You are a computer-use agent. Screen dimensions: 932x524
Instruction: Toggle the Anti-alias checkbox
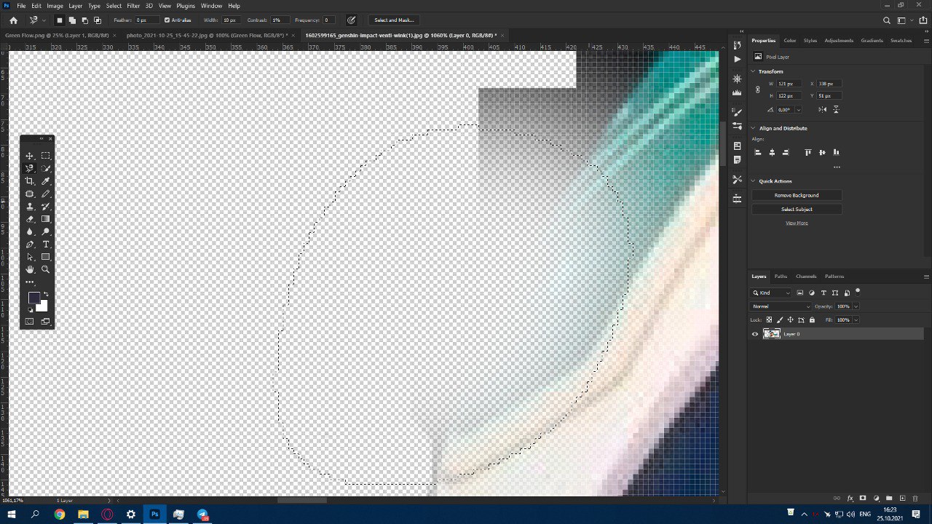167,20
